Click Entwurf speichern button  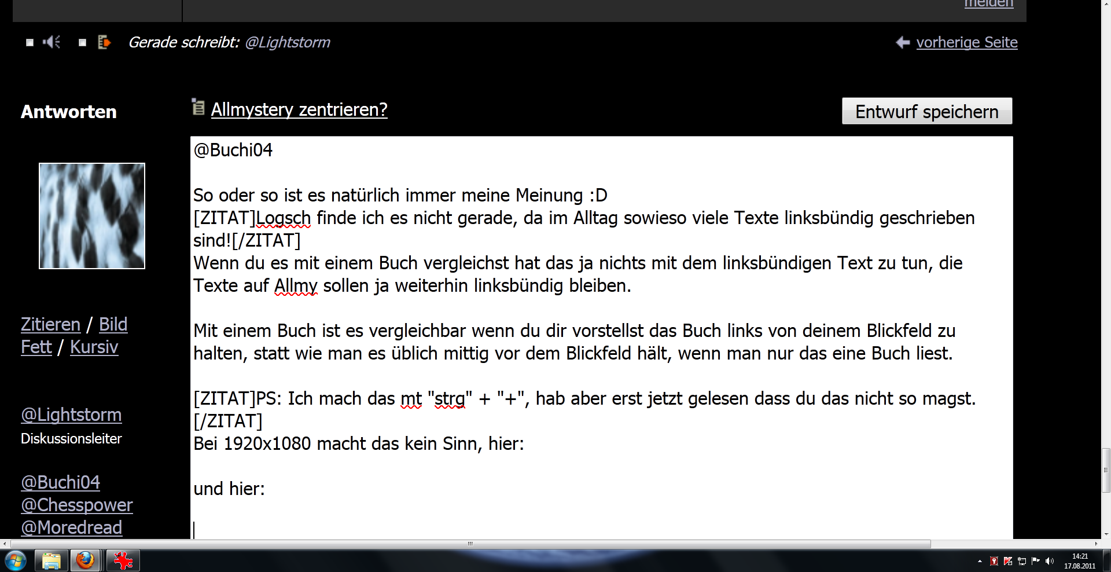[927, 111]
